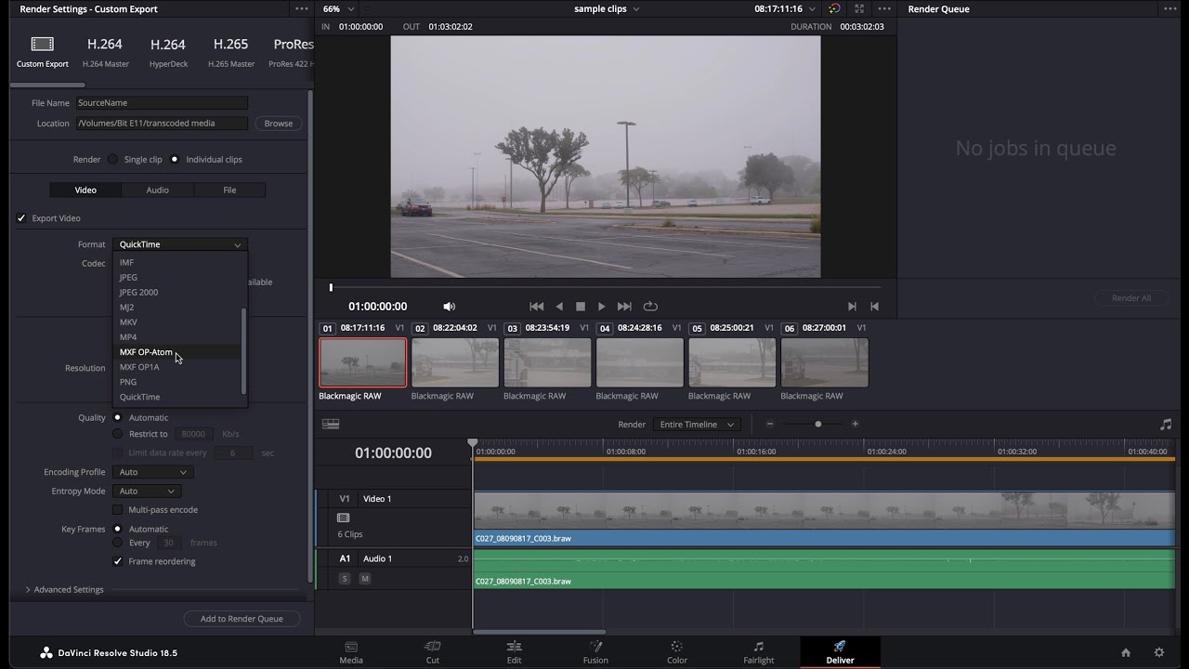The image size is (1189, 669).
Task: Open the Fusion page
Action: (x=595, y=652)
